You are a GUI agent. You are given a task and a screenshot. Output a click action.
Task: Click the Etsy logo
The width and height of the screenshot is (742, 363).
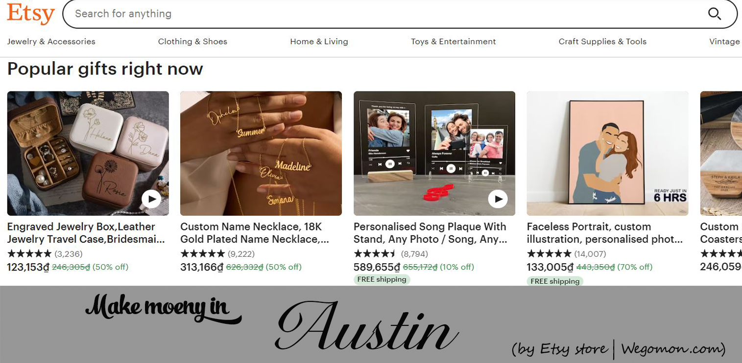tap(30, 14)
